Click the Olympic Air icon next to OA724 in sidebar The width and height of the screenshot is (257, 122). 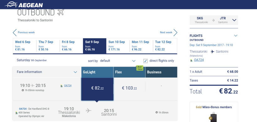coord(191,60)
